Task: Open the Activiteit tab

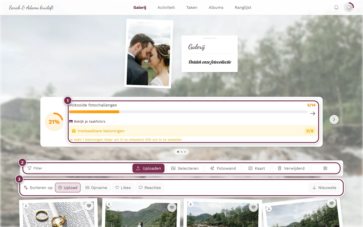Action: click(x=166, y=8)
